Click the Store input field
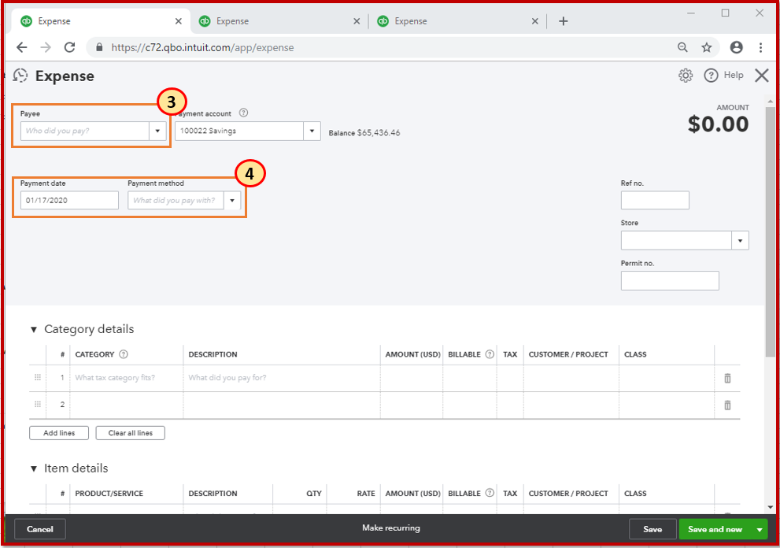Viewport: 780px width, 548px height. click(x=677, y=240)
